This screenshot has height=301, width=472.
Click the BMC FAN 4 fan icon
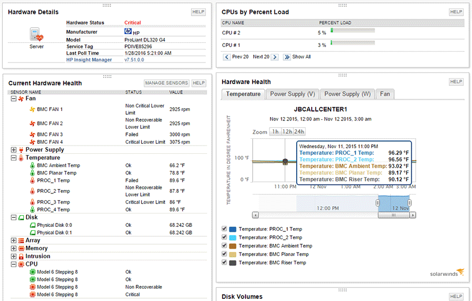click(x=32, y=142)
